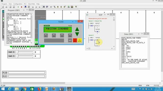This screenshot has height=91, width=163.
Task: Click SMB 28 value box
Action: point(37,52)
